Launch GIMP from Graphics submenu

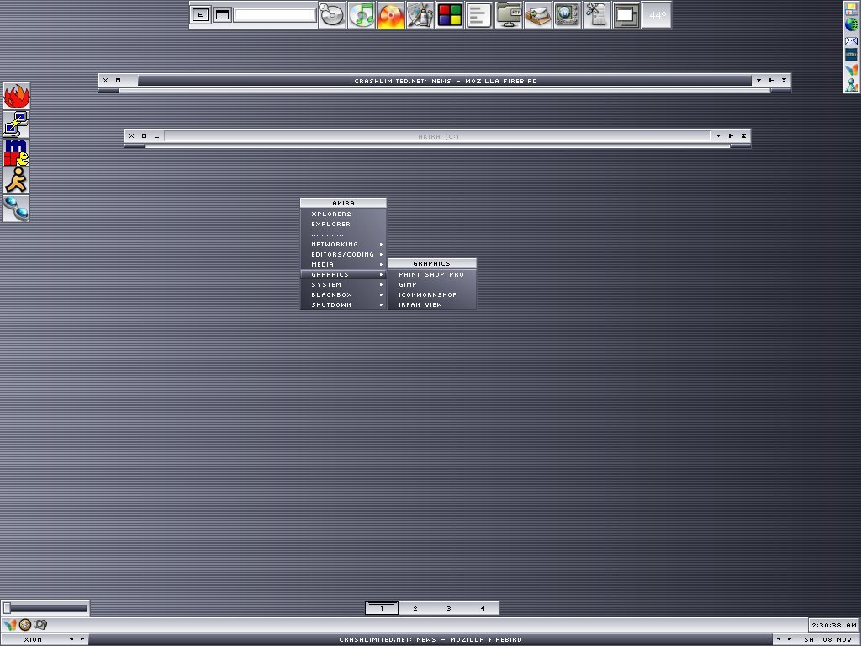[x=431, y=284]
